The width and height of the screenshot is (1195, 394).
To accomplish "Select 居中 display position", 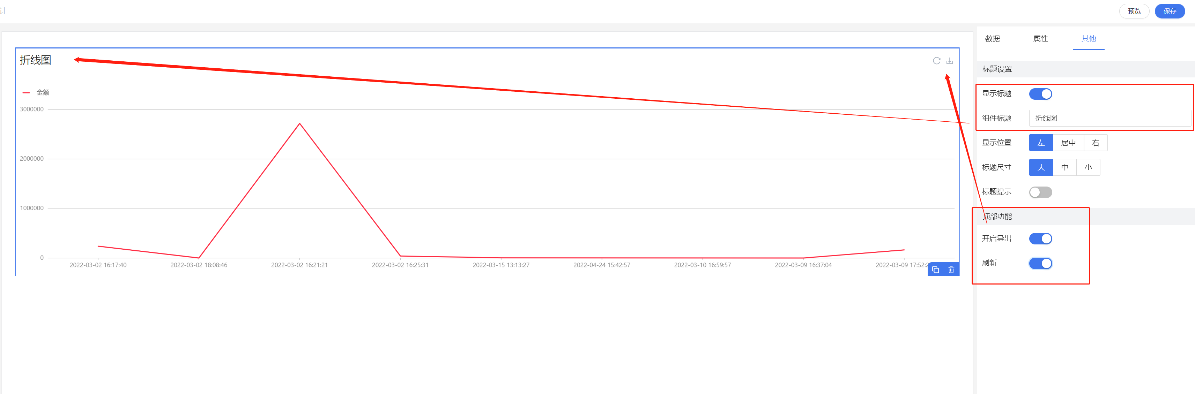I will click(x=1068, y=143).
